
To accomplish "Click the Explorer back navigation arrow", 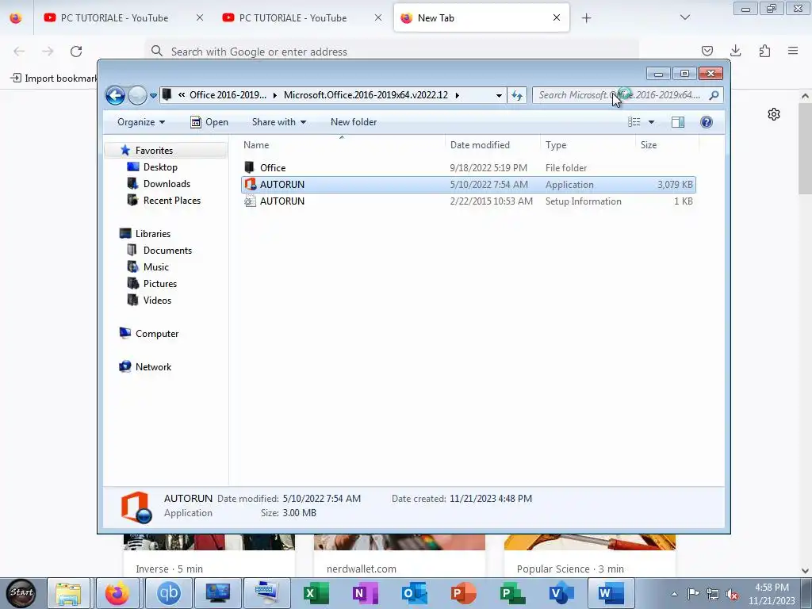I will 115,95.
